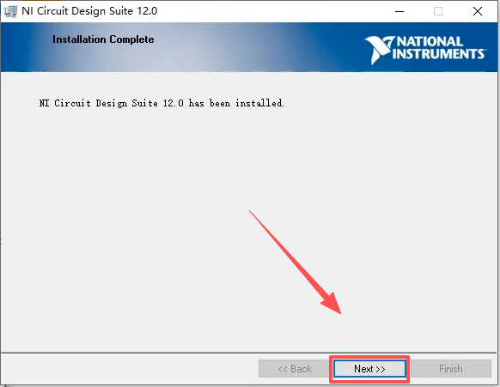The width and height of the screenshot is (500, 387).
Task: Click the grayed-out maximize window button
Action: [438, 11]
